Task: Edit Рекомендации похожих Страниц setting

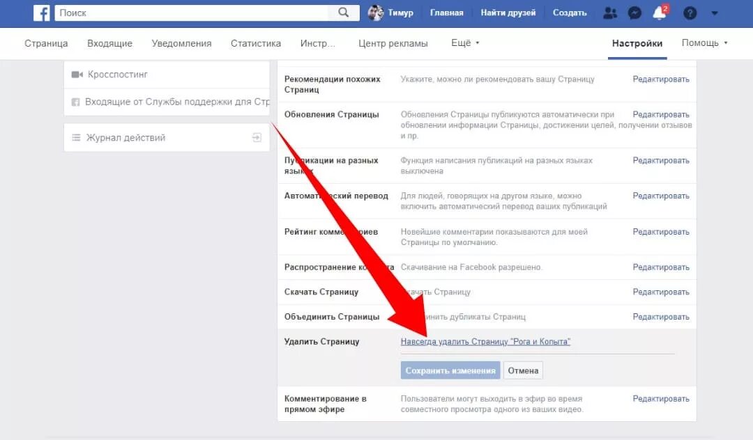Action: pyautogui.click(x=661, y=79)
